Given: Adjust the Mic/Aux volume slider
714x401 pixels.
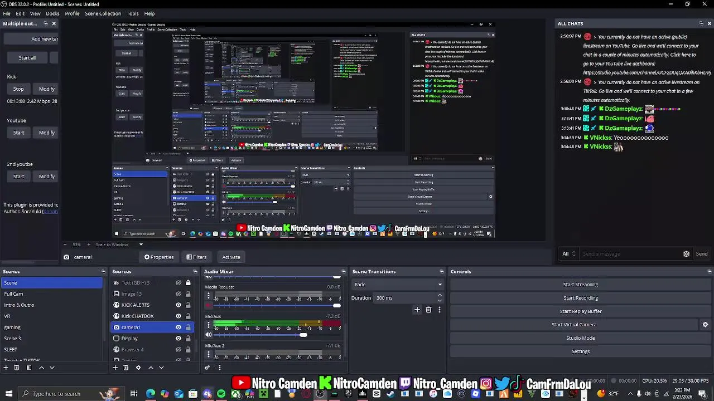Looking at the screenshot, I should (x=303, y=335).
